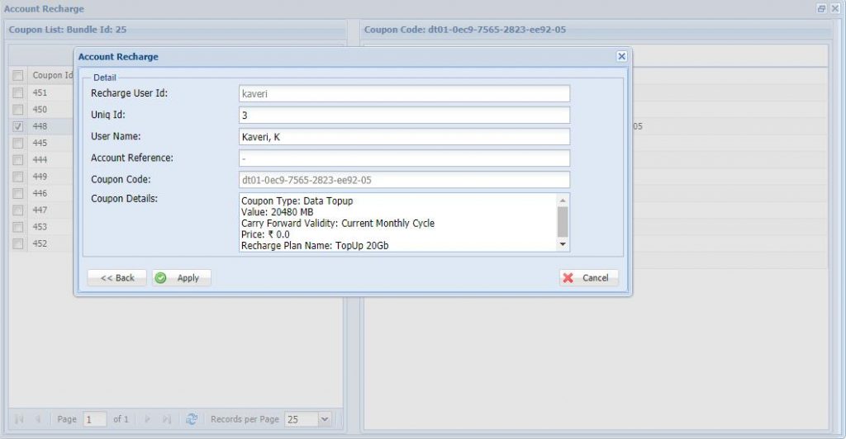Restore the outer Account Recharge window
This screenshot has height=439, width=846.
pos(821,9)
